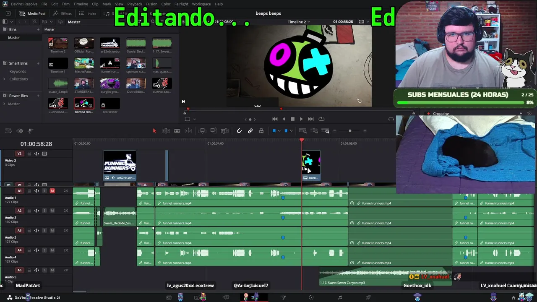Click the red playhead on timeline ruler

[302, 140]
